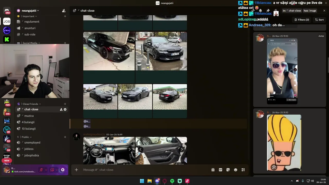Add channel to Close Friends category with plus
Image resolution: width=329 pixels, height=185 pixels.
(65, 104)
